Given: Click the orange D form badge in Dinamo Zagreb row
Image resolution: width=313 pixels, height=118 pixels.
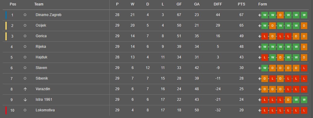Looking at the screenshot, I should click(x=280, y=15).
